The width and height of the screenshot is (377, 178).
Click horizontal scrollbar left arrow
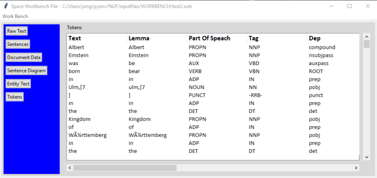tap(70, 168)
